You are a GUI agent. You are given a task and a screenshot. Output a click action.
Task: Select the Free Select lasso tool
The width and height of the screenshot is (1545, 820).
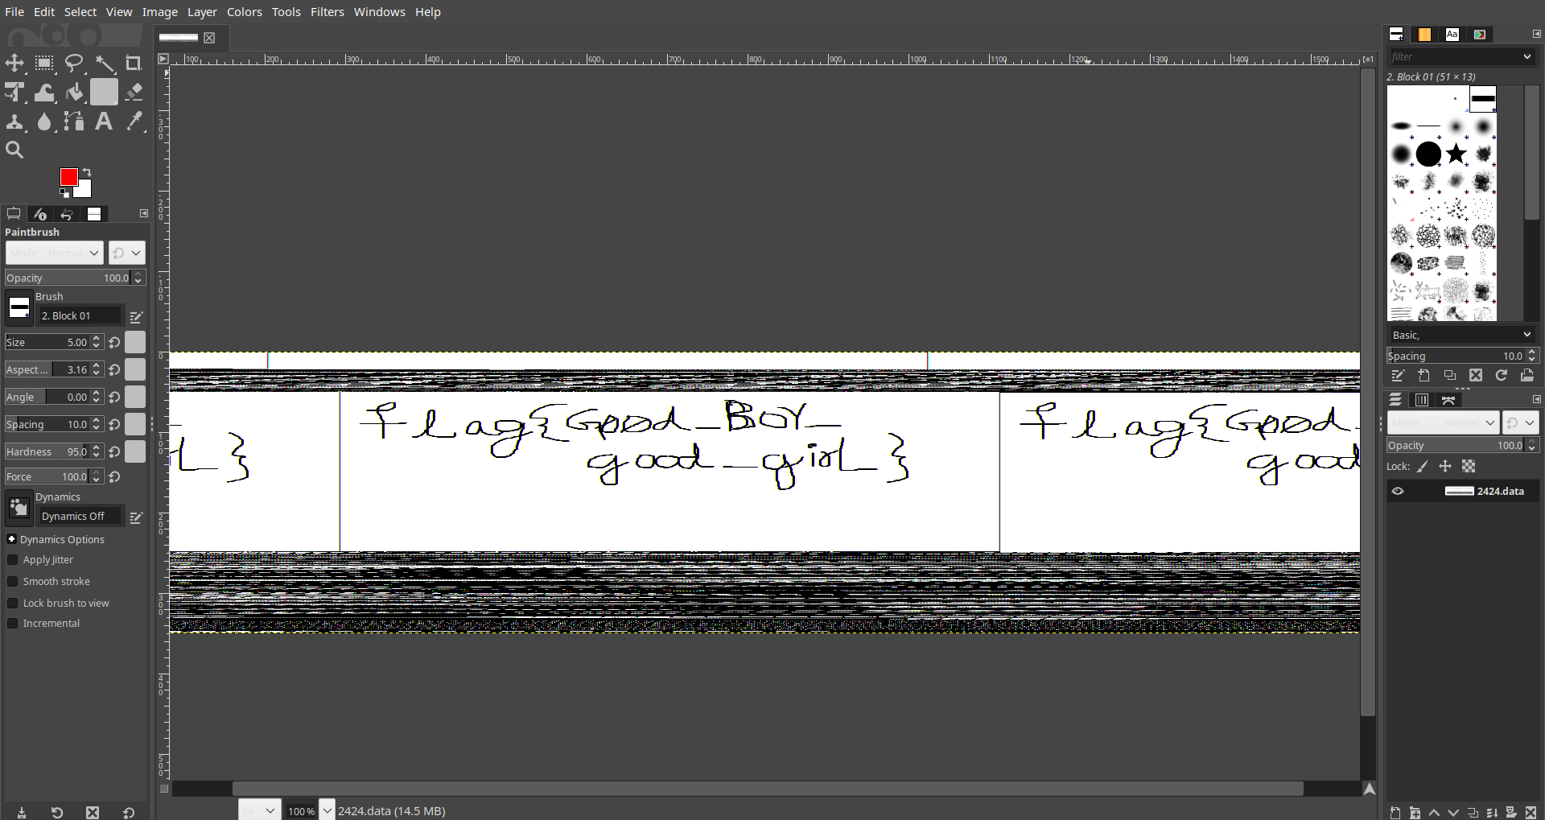(74, 63)
